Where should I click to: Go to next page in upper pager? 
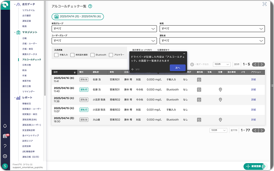pos(262,64)
